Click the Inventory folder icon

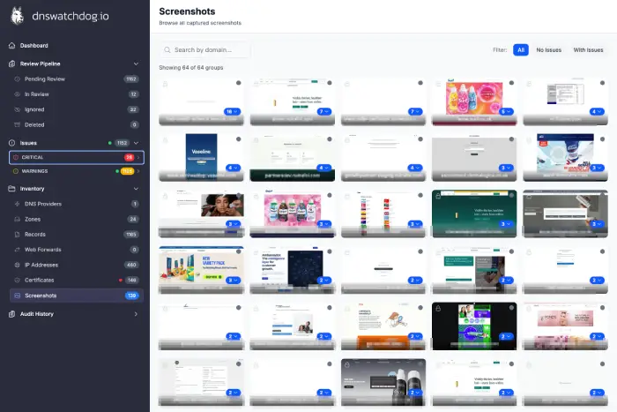pyautogui.click(x=11, y=189)
